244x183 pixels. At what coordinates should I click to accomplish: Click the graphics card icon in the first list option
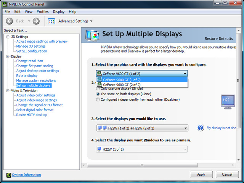pos(100,80)
